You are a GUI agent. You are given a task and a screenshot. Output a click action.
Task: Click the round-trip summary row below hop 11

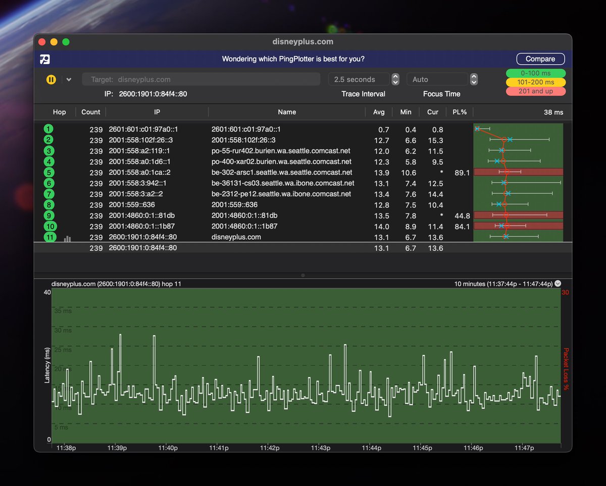point(303,248)
